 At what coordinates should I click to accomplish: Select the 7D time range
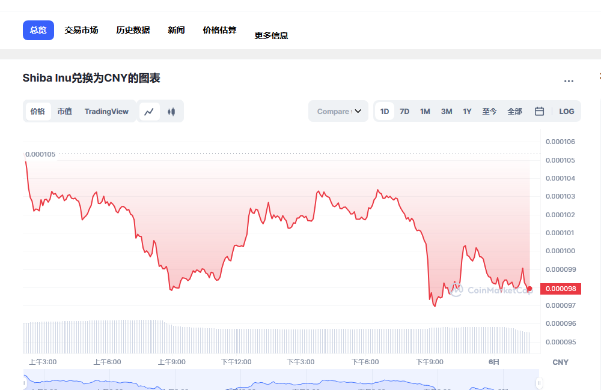tap(404, 112)
